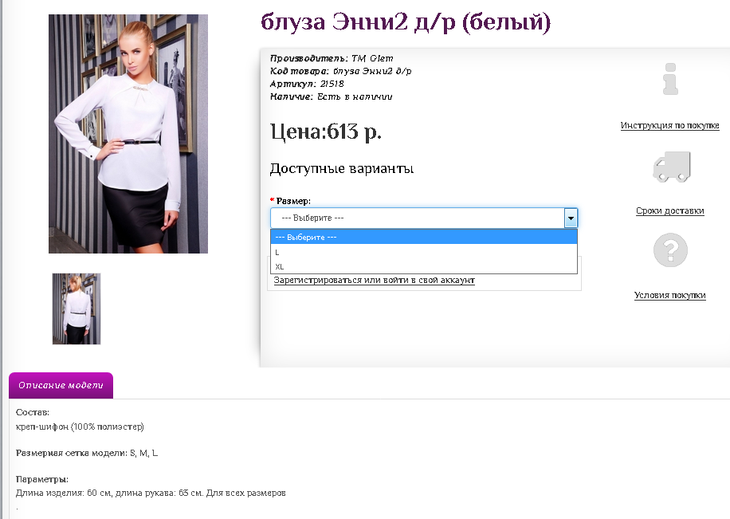
Task: Click the question mark help icon
Action: pos(670,250)
